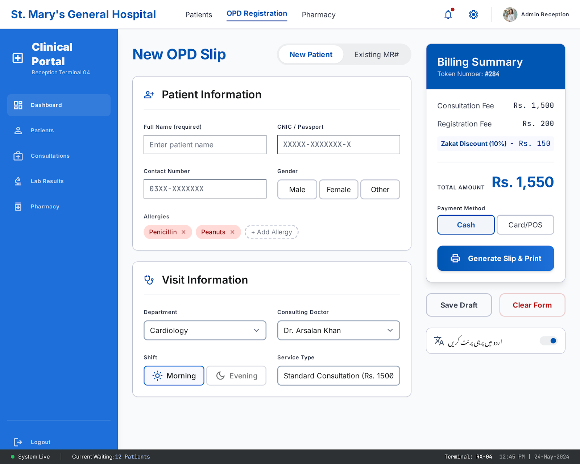The width and height of the screenshot is (580, 464).
Task: Click the Rs. 1,550 total amount
Action: (x=523, y=182)
